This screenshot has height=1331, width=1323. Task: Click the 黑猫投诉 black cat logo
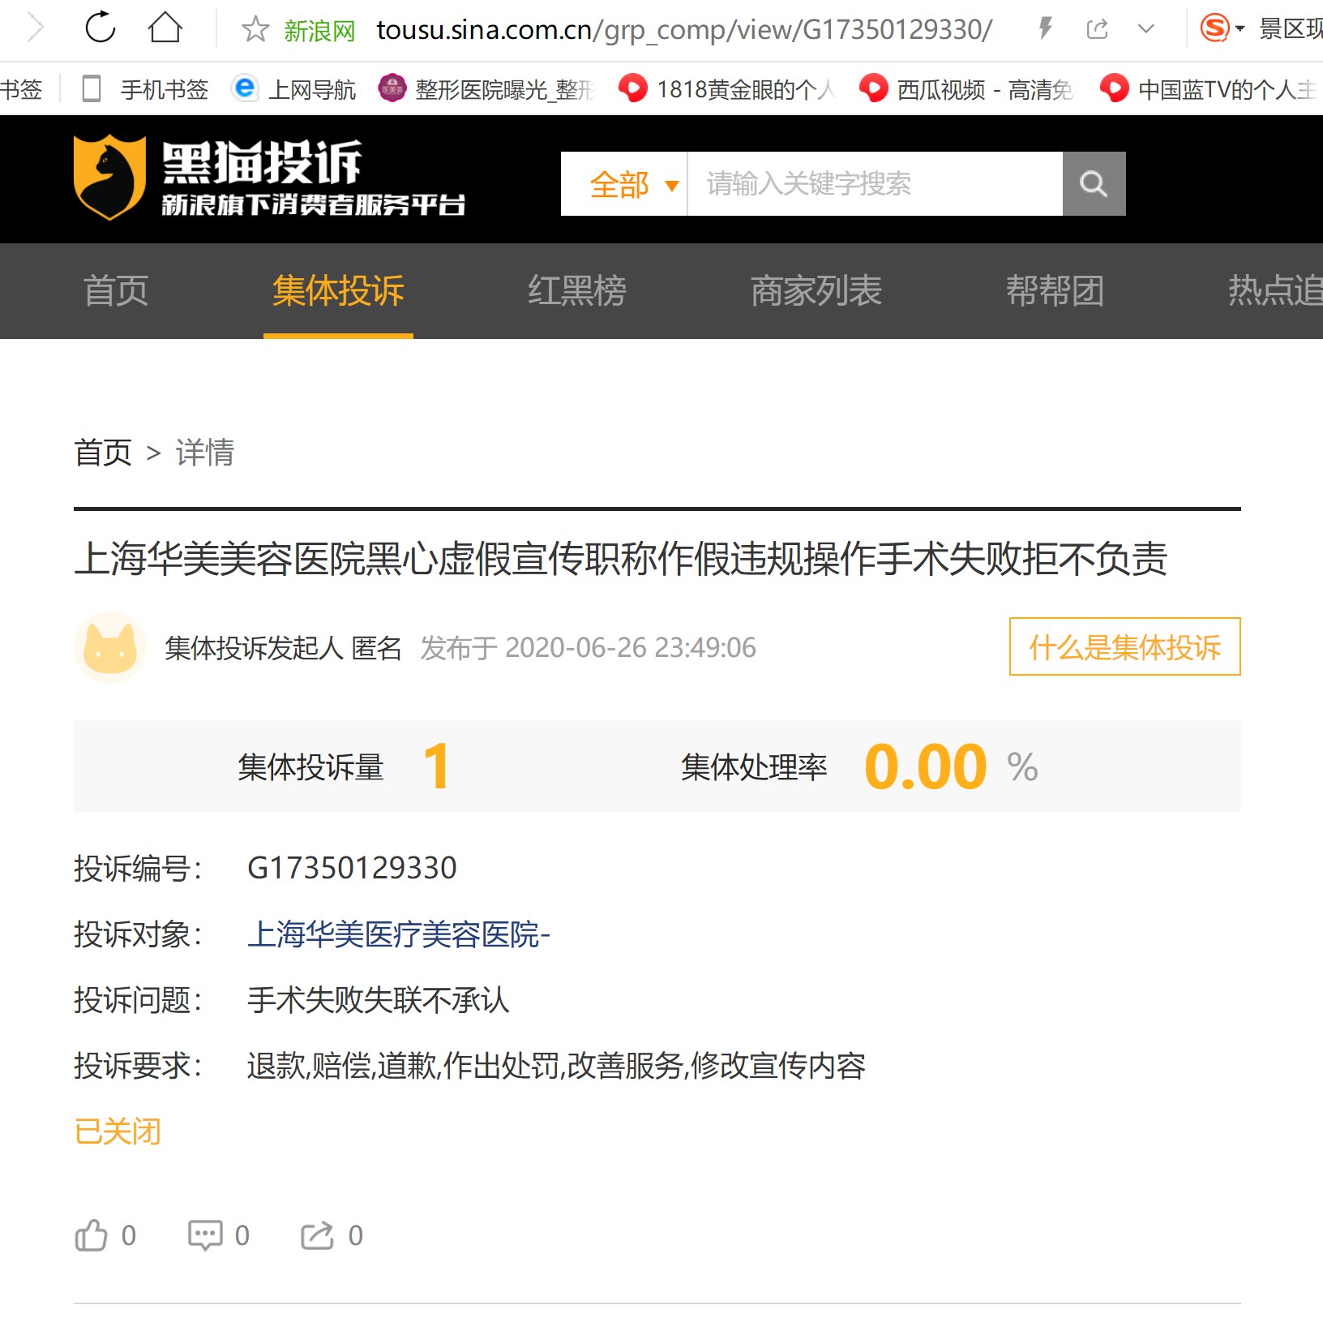click(269, 178)
